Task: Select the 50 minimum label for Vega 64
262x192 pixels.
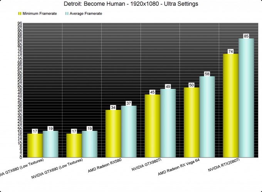Action: [191, 85]
